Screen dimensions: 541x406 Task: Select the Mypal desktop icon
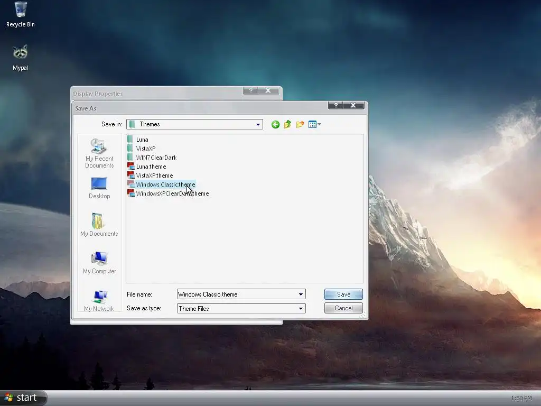coord(21,58)
